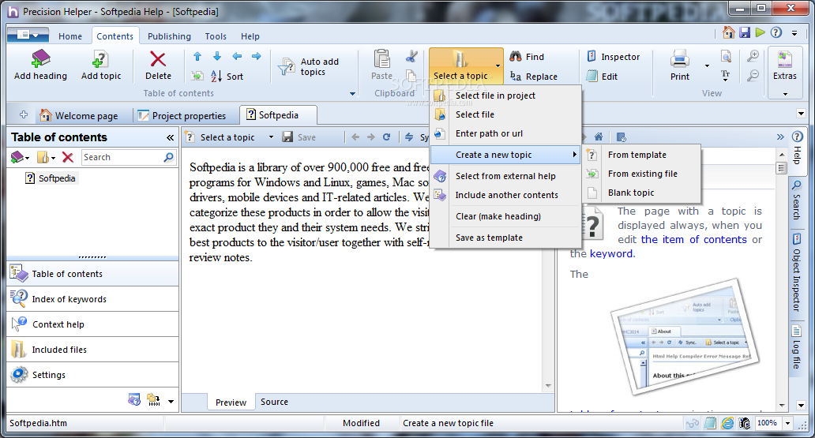Open the Publishing ribbon tab
Screen dimensions: 815x438
(x=169, y=36)
